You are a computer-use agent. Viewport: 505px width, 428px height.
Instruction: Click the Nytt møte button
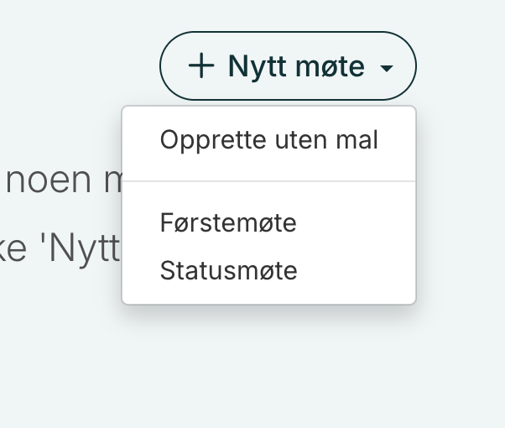click(288, 65)
